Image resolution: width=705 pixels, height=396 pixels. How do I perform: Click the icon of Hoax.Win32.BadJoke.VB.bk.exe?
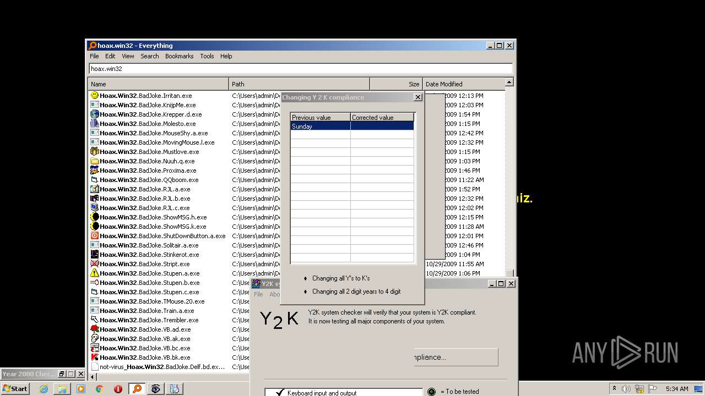coord(95,358)
